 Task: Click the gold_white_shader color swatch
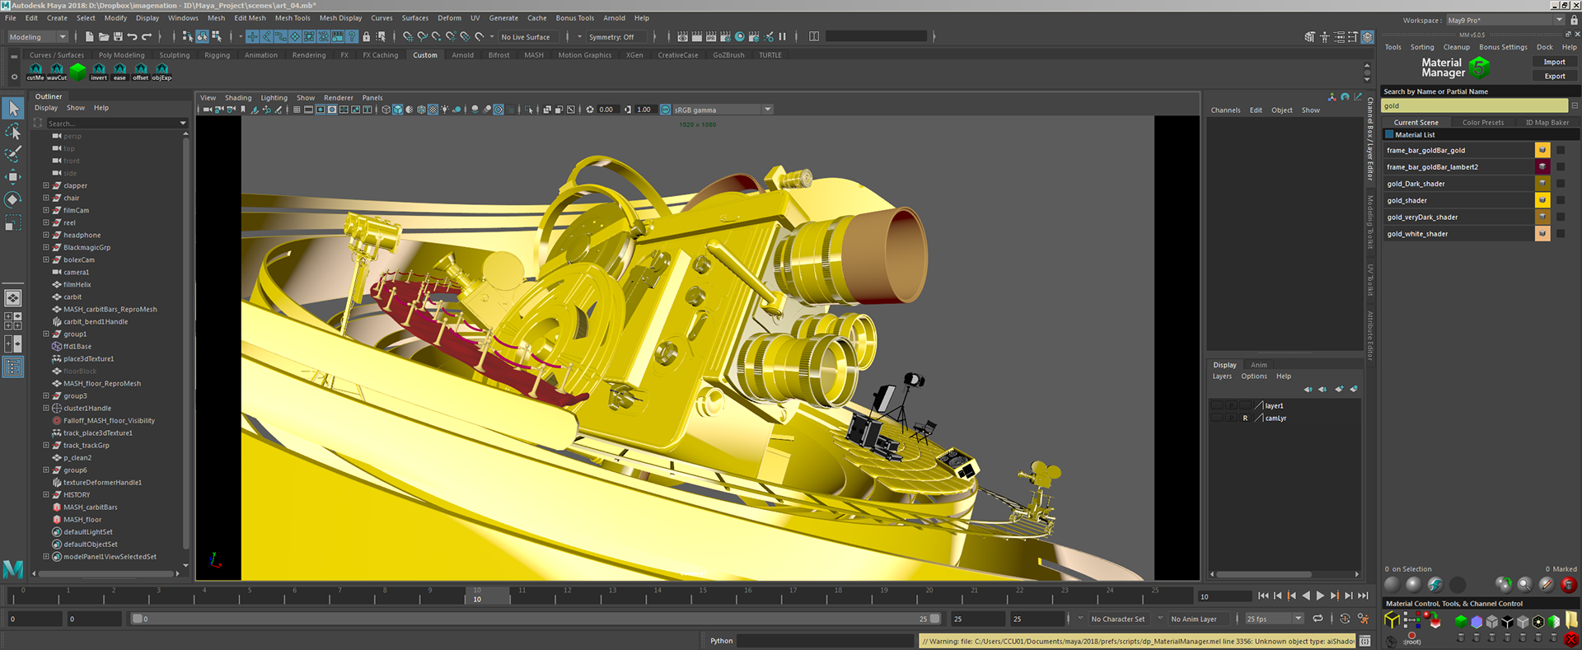point(1542,234)
